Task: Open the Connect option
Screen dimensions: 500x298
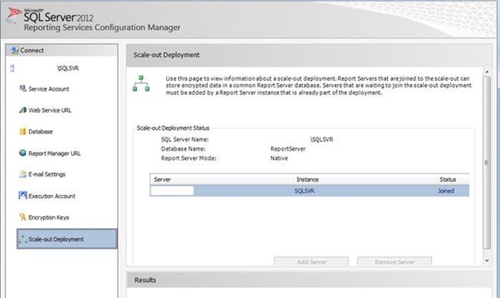Action: (32, 50)
